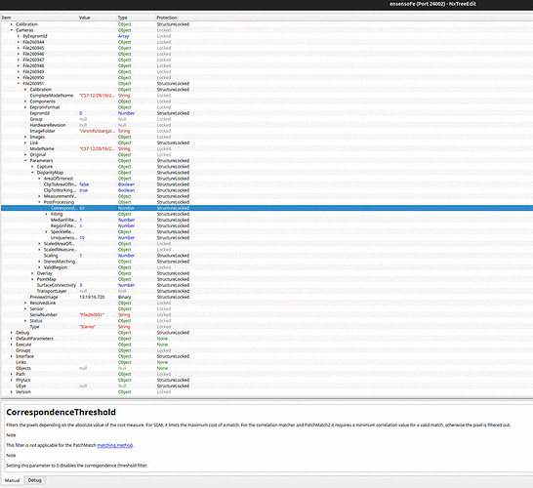Click the SurfaceConnectivity value 3
The height and width of the screenshot is (488, 533).
click(x=81, y=285)
